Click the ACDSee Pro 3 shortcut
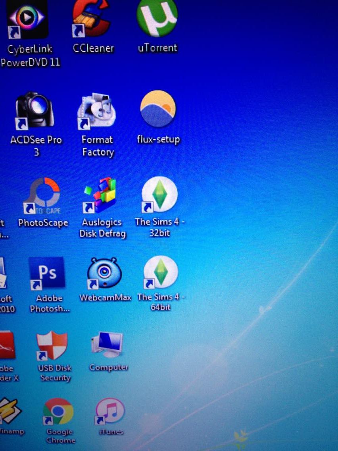Screen dimensions: 338x451 pos(35,110)
